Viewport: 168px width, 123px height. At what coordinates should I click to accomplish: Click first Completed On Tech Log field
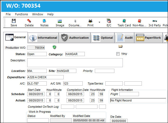click(68, 107)
